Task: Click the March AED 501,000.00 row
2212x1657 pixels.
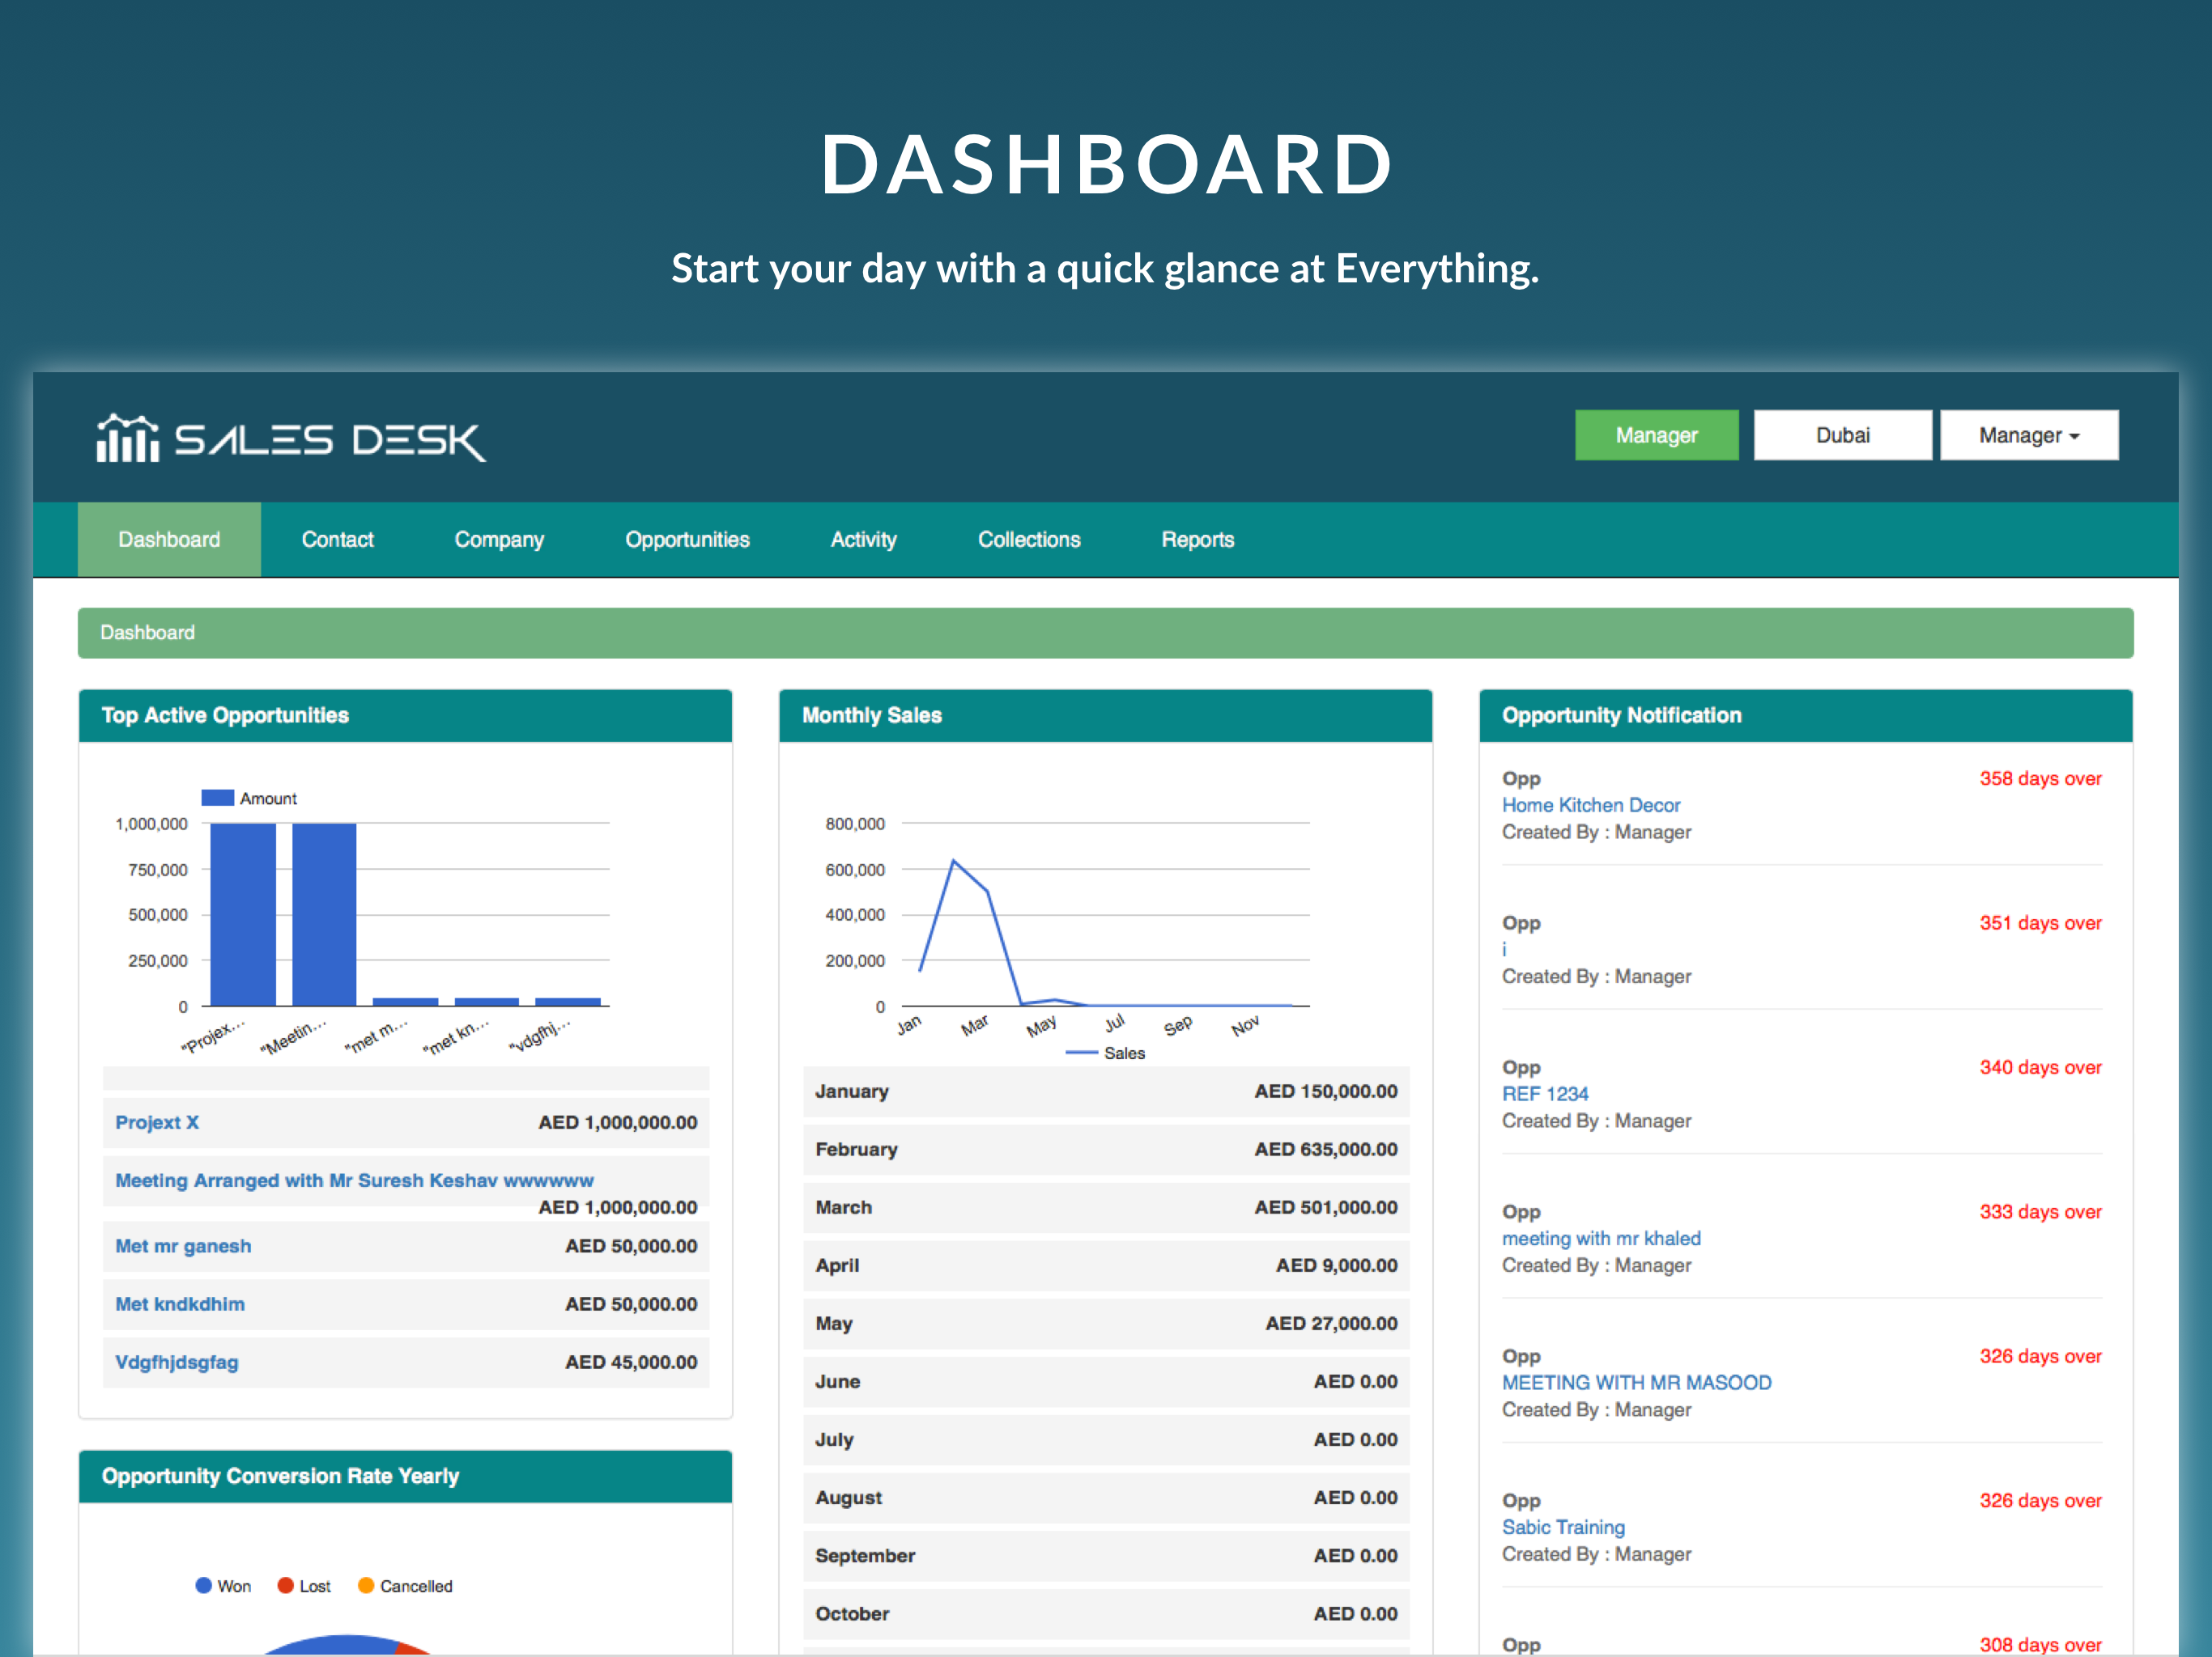Action: [1106, 1207]
